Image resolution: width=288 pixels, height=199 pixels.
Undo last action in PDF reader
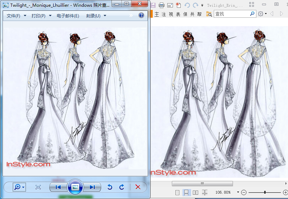click(x=187, y=5)
